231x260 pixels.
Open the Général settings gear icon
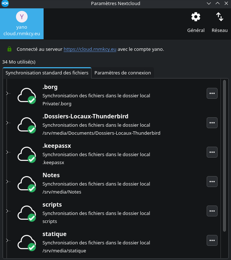pyautogui.click(x=196, y=17)
